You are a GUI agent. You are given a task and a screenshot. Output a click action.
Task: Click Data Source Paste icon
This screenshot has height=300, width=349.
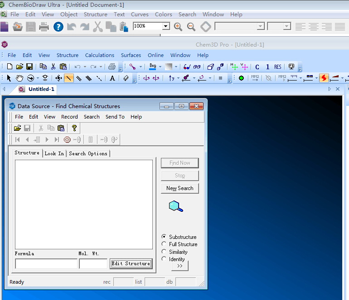click(61, 128)
